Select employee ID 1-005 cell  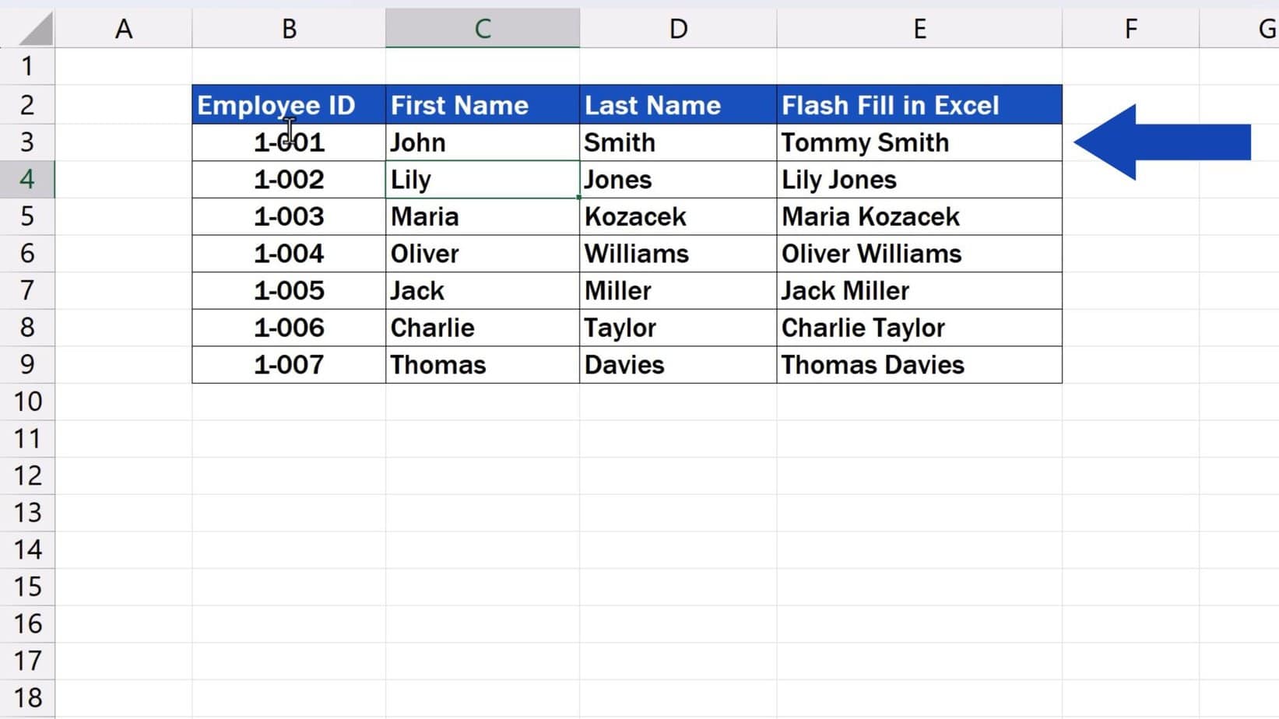(x=289, y=291)
